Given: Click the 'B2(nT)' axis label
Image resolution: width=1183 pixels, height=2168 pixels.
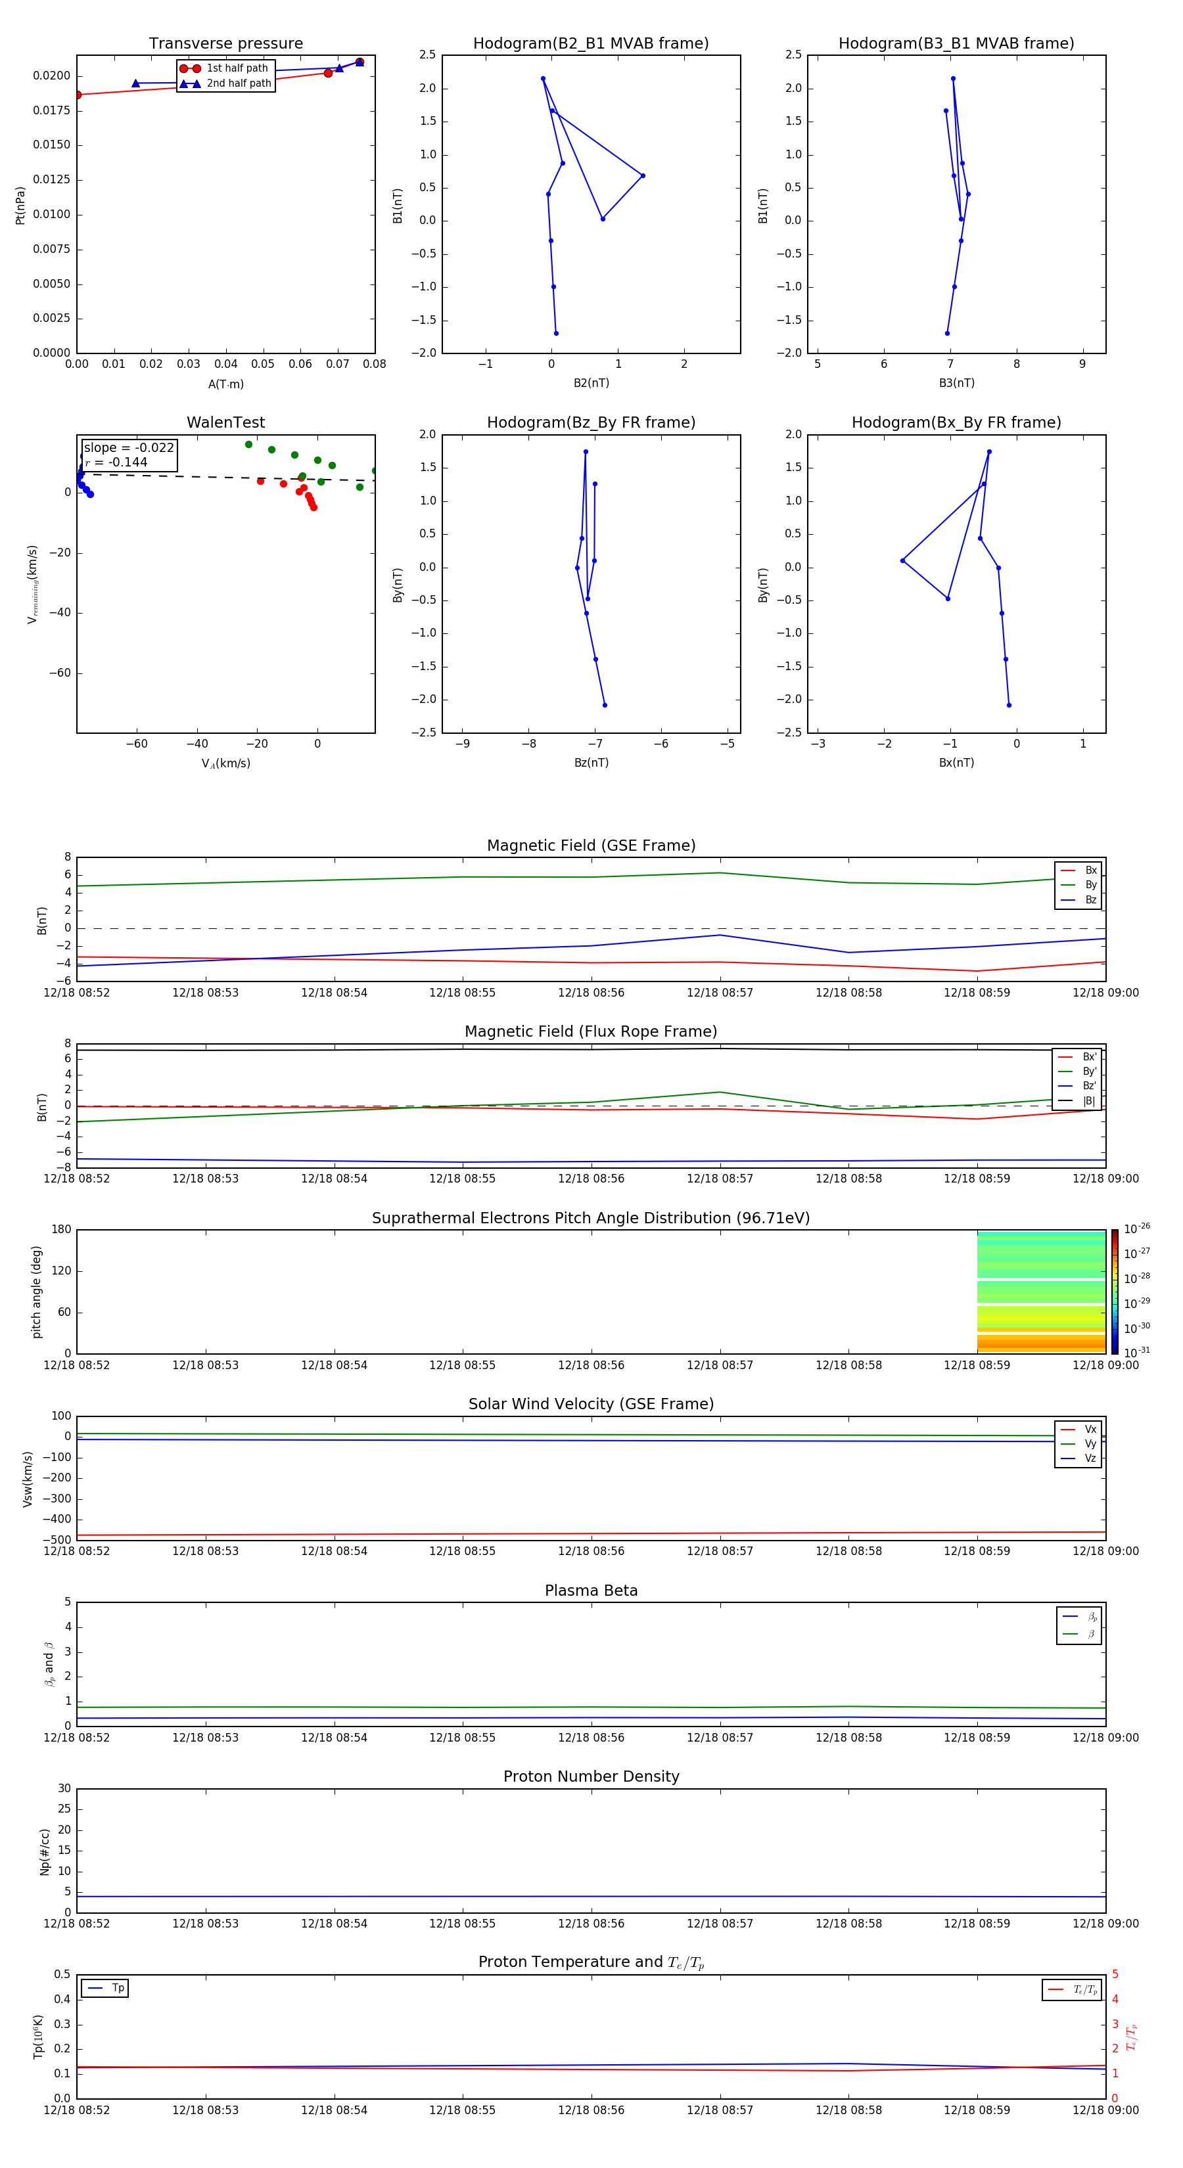Looking at the screenshot, I should (x=591, y=383).
